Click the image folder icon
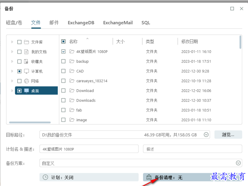The height and width of the screenshot is (186, 248). click(x=72, y=120)
